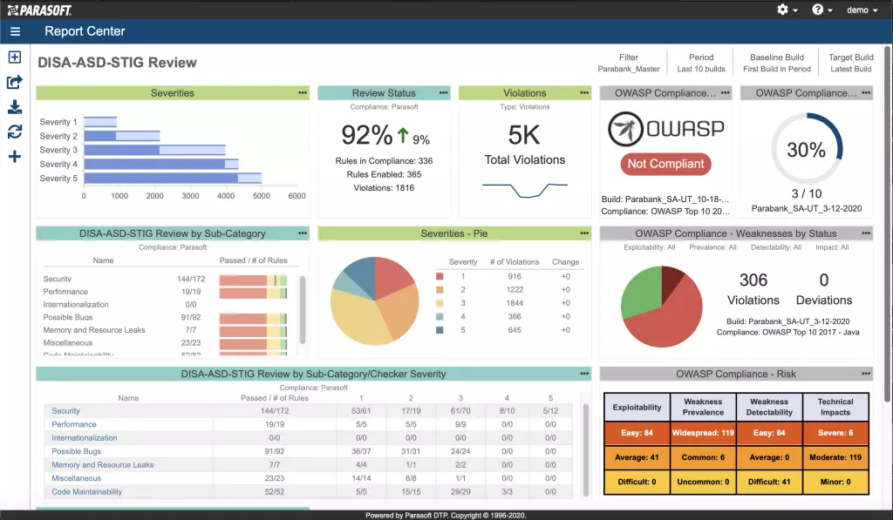The width and height of the screenshot is (893, 520).
Task: Click the Severity 1 bar in chart
Action: [100, 122]
